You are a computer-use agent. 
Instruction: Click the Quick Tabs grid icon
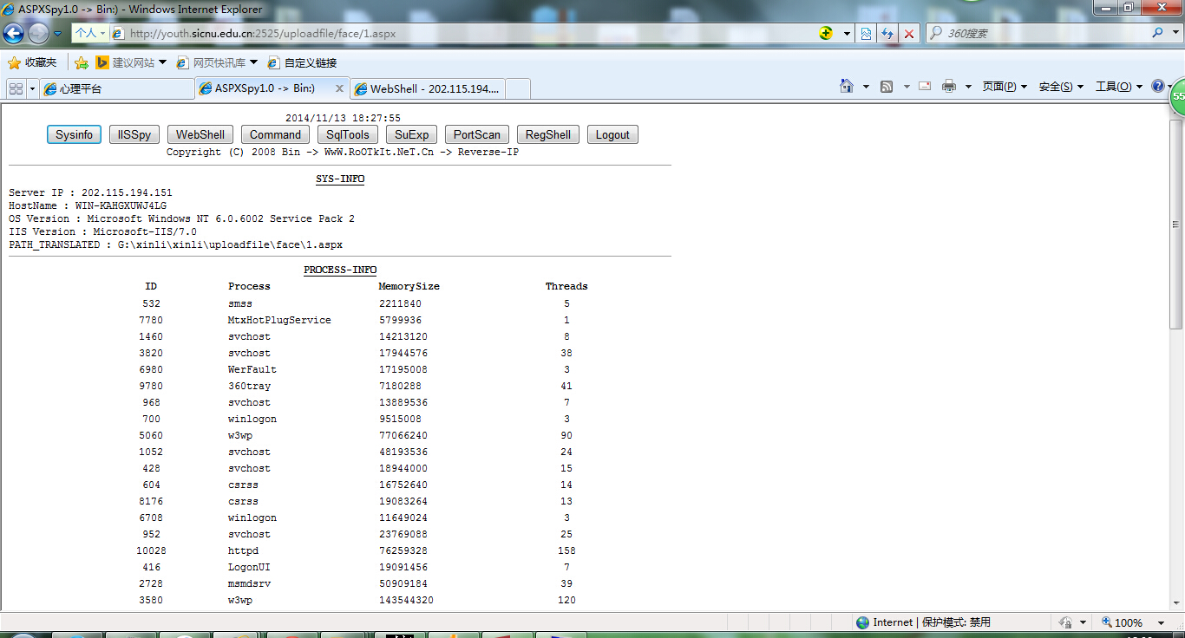(x=16, y=88)
